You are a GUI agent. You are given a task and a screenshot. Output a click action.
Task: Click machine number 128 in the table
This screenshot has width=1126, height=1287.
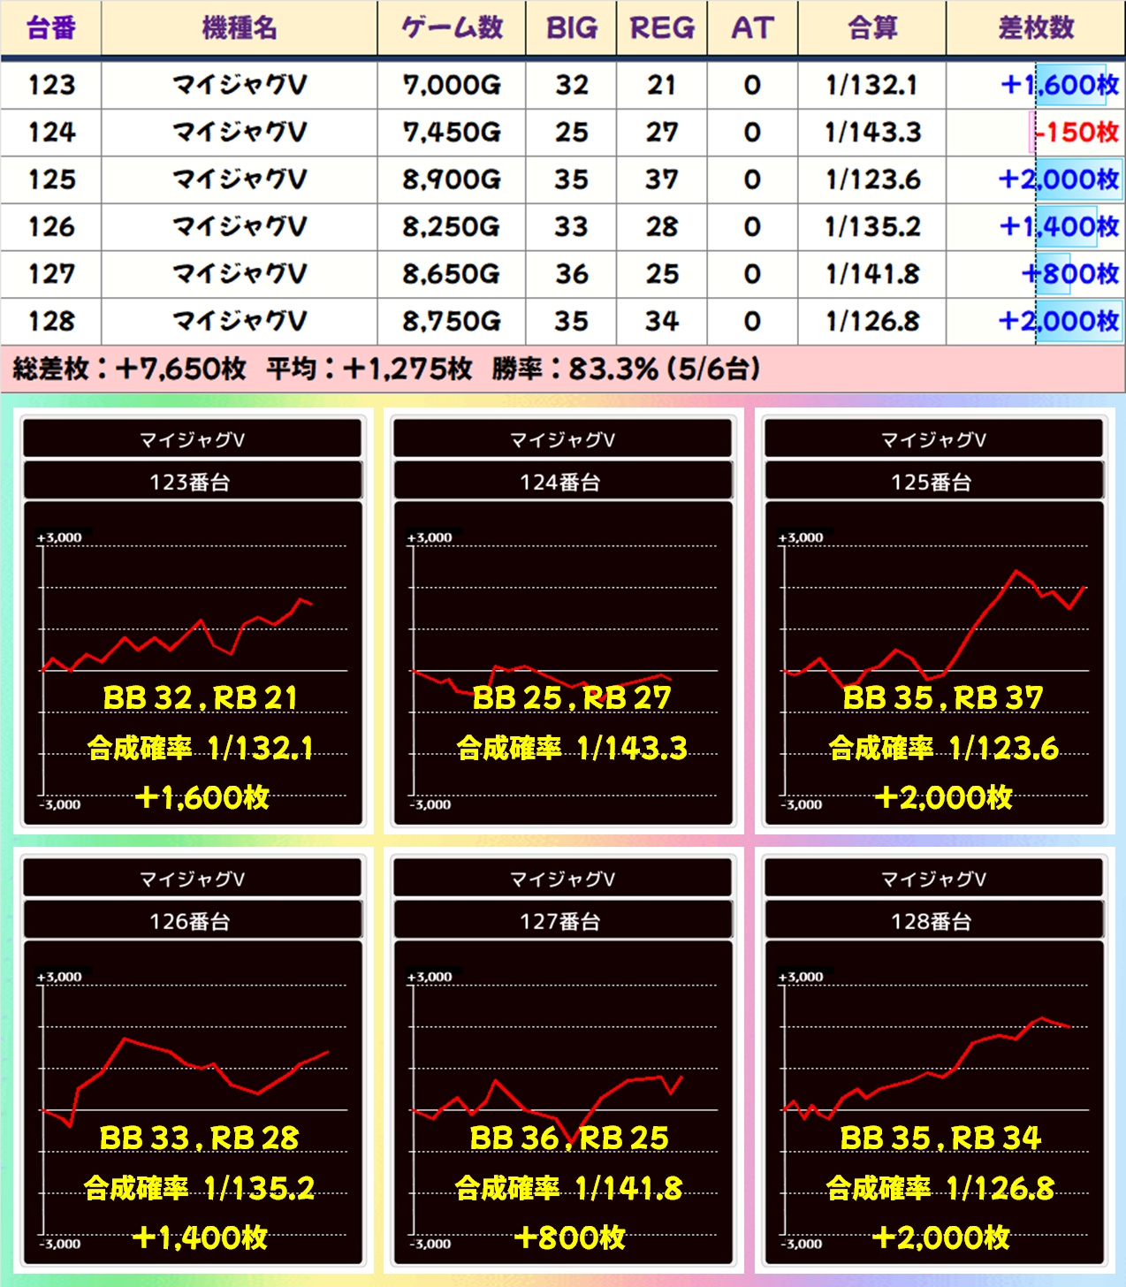click(x=51, y=321)
